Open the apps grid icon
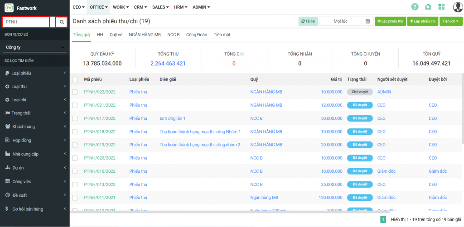The width and height of the screenshot is (464, 227). (x=441, y=7)
